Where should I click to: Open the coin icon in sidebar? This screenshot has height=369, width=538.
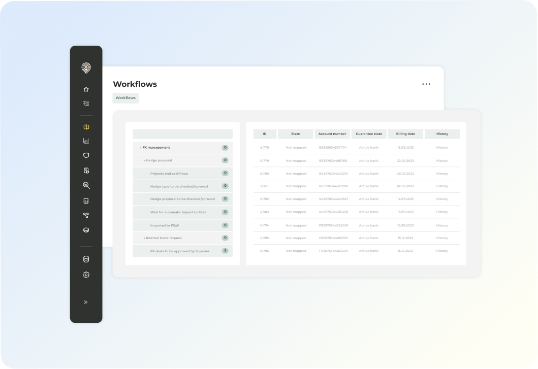point(86,230)
